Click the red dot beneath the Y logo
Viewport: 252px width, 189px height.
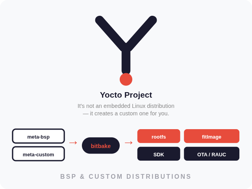click(x=126, y=79)
